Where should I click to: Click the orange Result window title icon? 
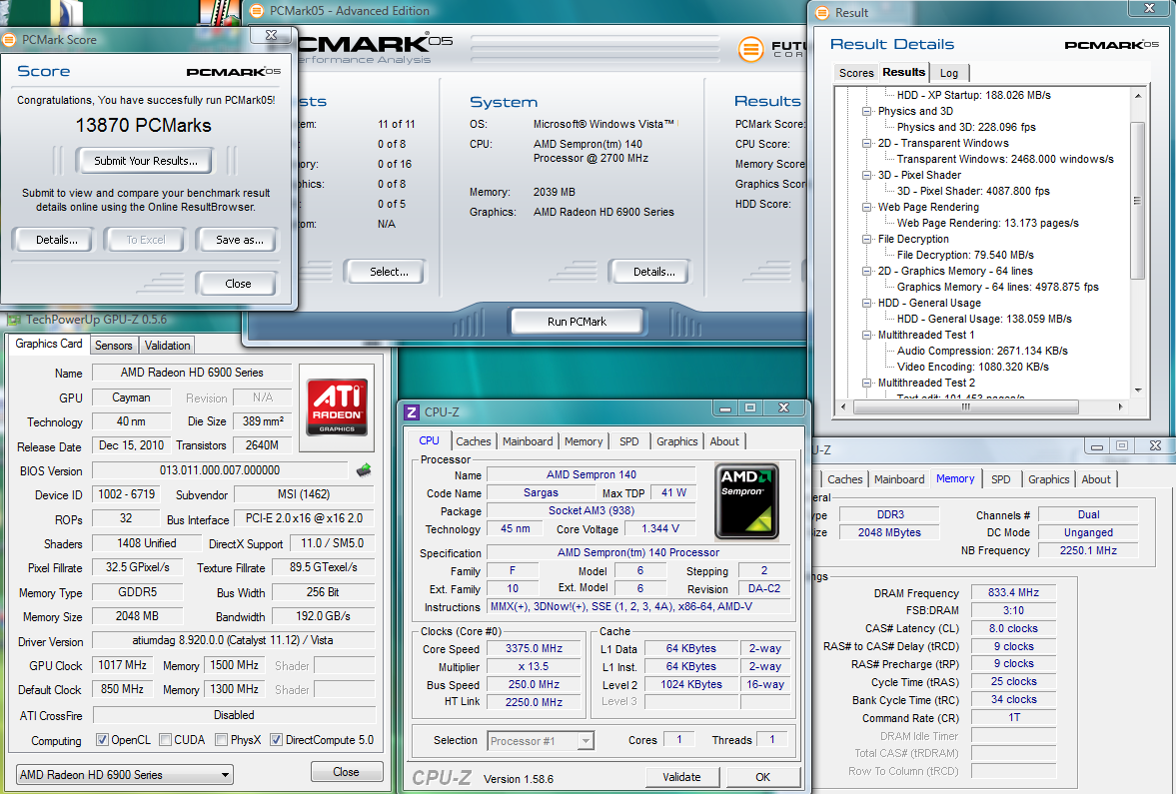point(822,13)
